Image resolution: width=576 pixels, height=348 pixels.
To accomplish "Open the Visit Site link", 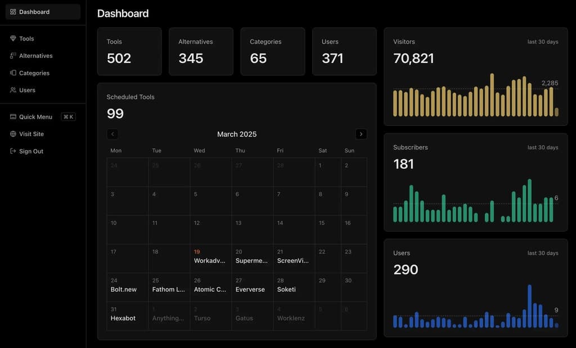I will pyautogui.click(x=28, y=134).
